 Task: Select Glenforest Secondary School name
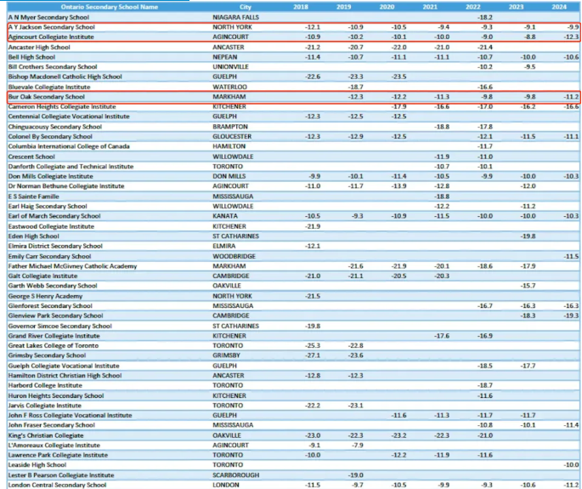pos(50,306)
